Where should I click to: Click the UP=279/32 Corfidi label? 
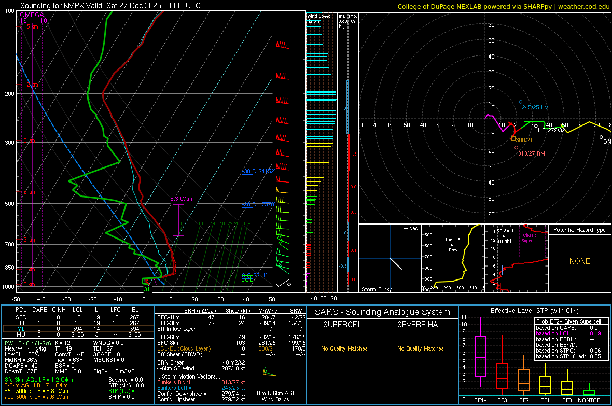coord(551,130)
